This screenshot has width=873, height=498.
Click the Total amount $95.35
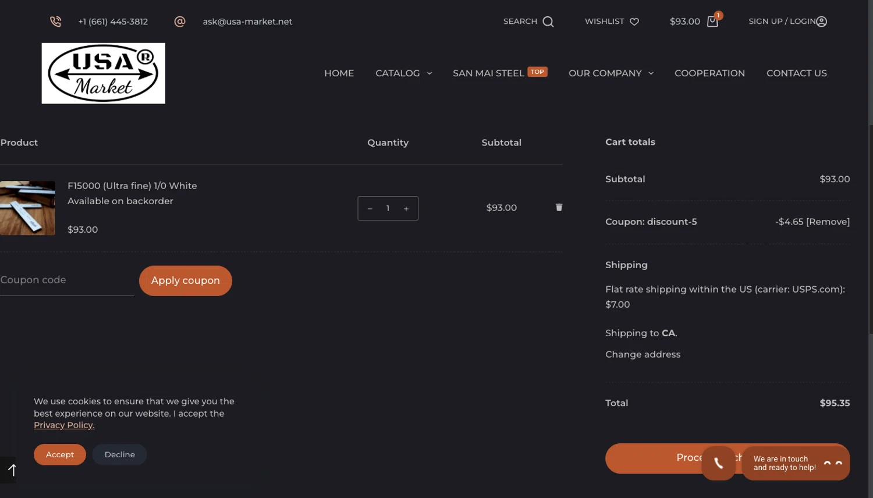point(835,403)
